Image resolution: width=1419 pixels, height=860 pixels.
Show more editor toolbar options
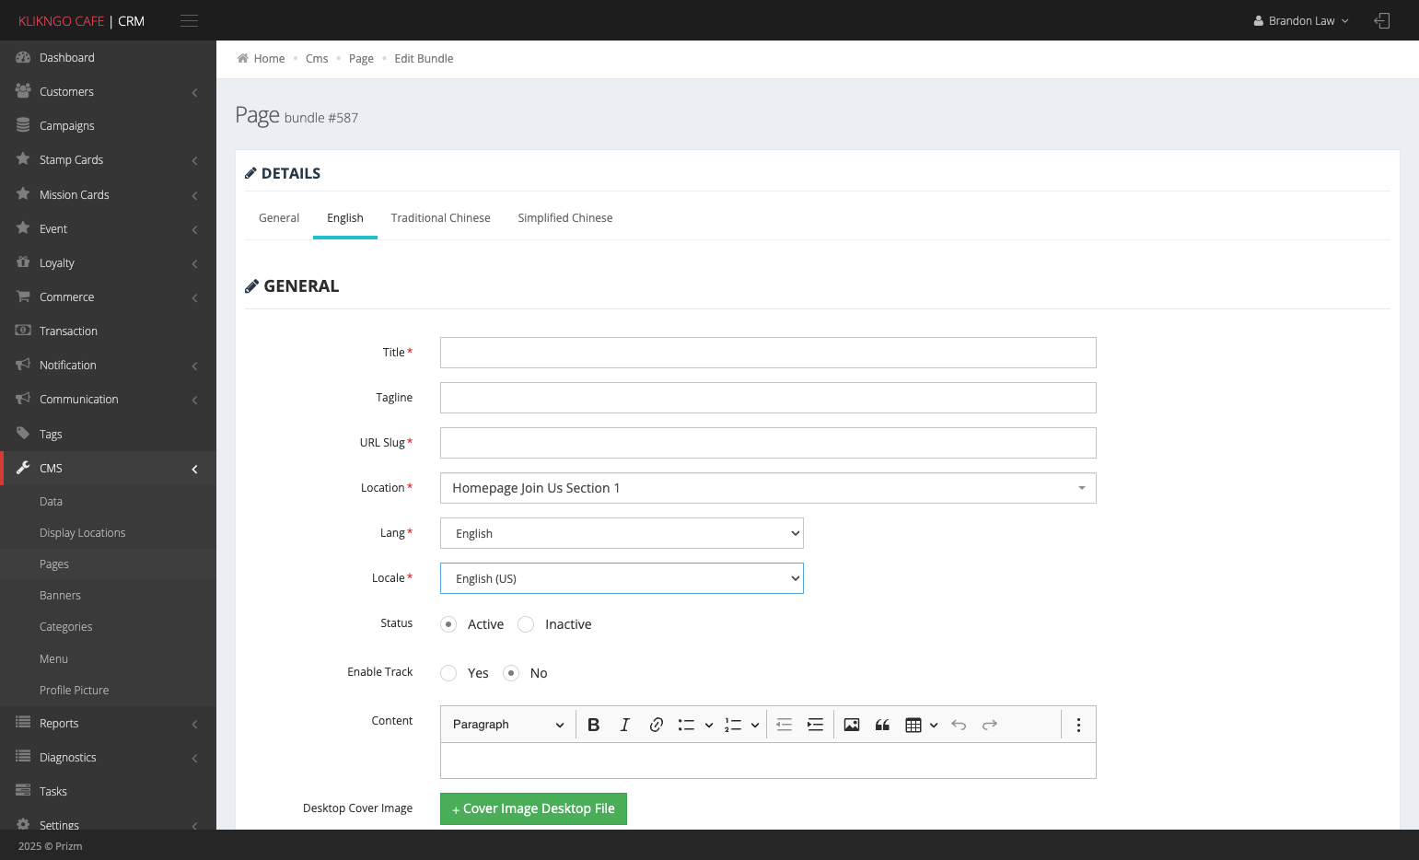point(1078,725)
